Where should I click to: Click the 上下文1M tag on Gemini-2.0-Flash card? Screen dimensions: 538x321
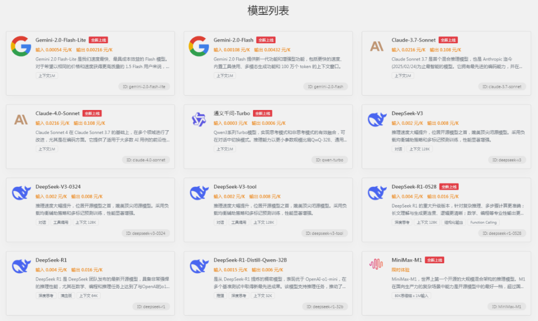click(225, 76)
